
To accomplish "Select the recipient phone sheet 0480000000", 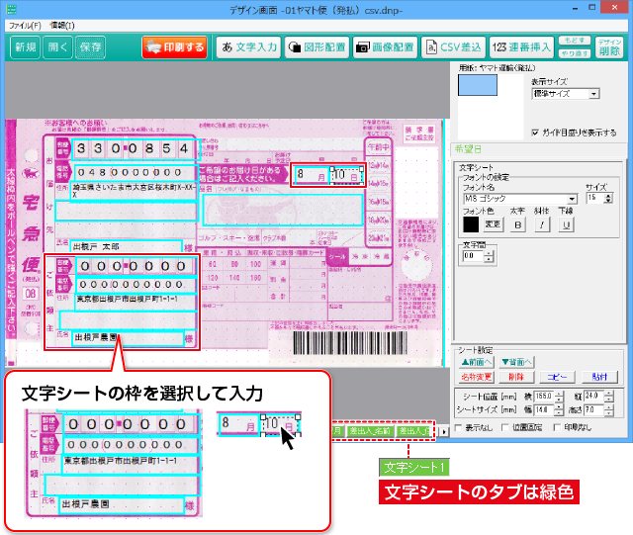I will (x=136, y=173).
